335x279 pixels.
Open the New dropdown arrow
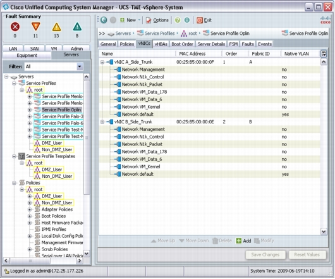pyautogui.click(x=139, y=20)
